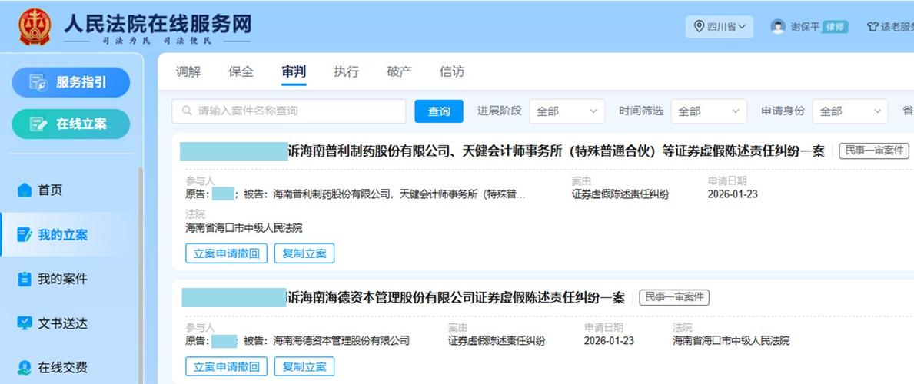
Task: Click the sidebar vertical scrollbar
Action: (x=141, y=274)
